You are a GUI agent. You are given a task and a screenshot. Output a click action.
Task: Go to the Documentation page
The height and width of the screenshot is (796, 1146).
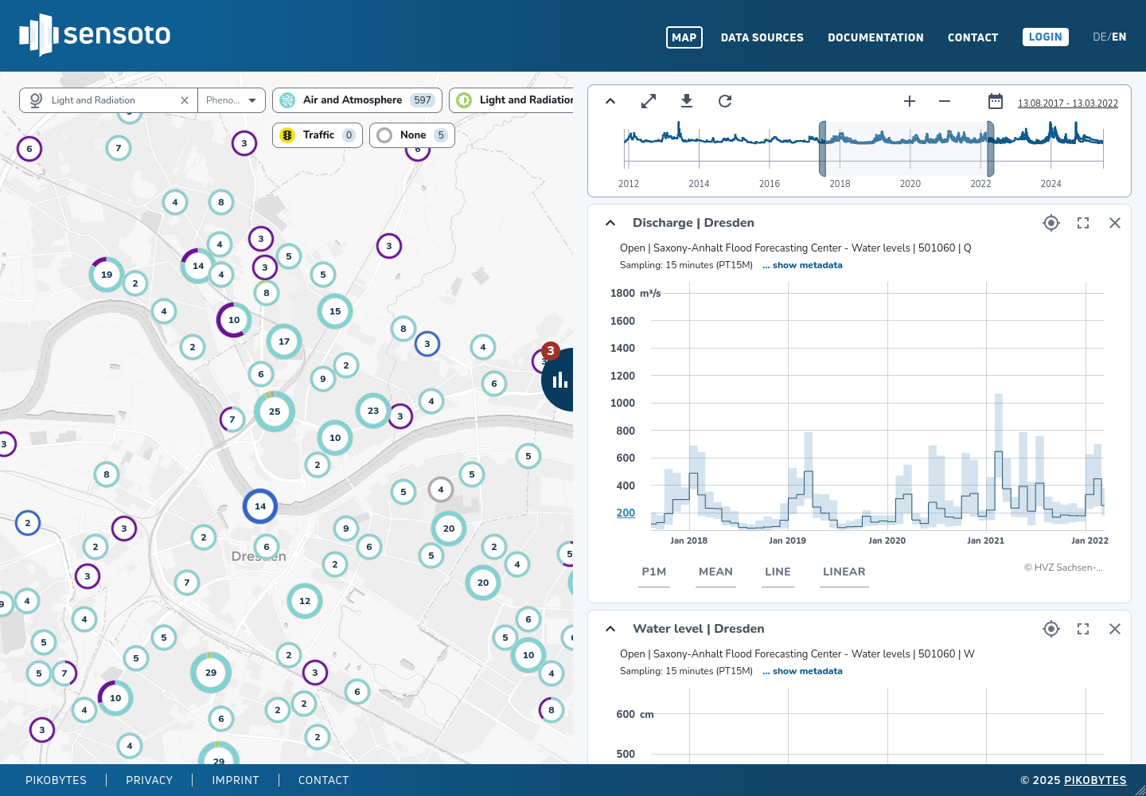pos(875,37)
